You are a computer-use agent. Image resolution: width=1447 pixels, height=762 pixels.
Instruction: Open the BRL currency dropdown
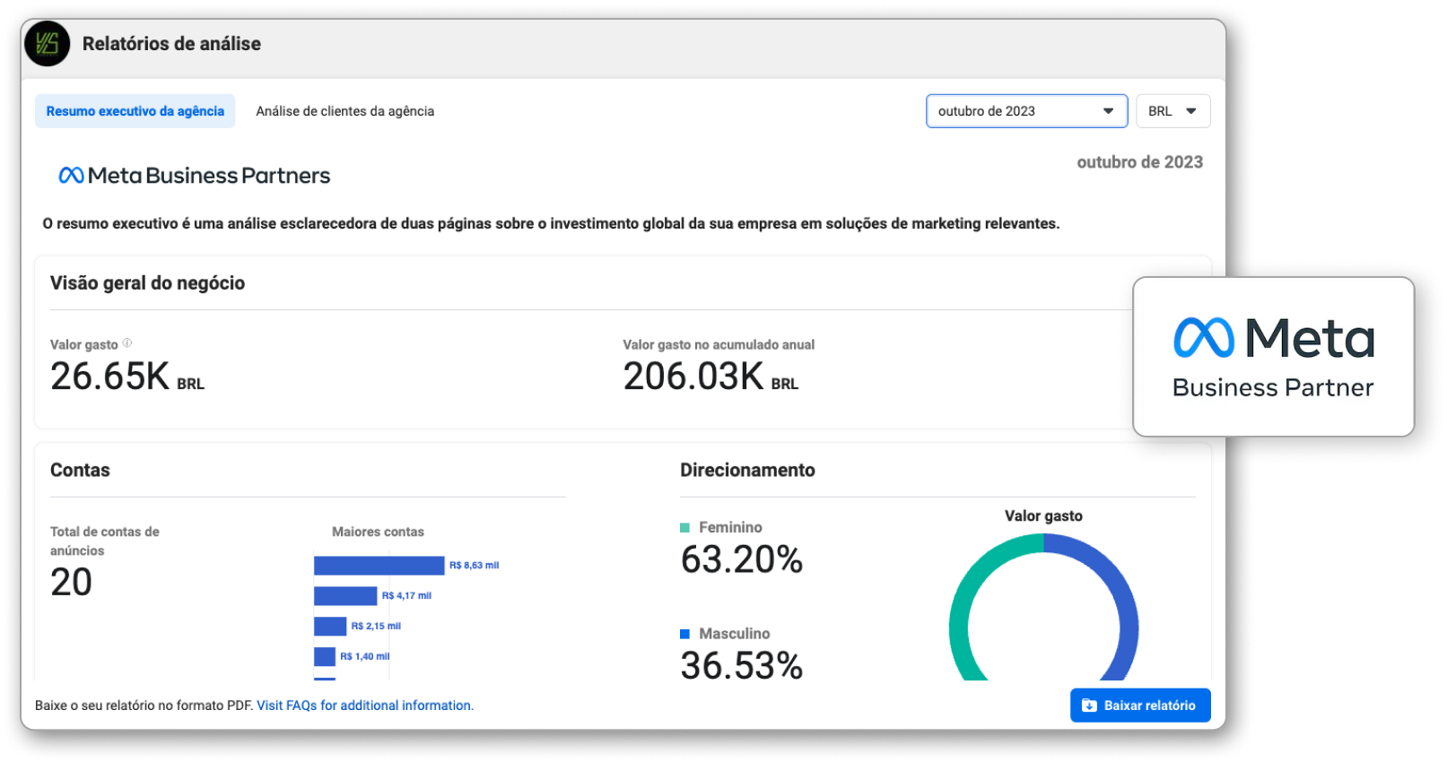pyautogui.click(x=1172, y=111)
